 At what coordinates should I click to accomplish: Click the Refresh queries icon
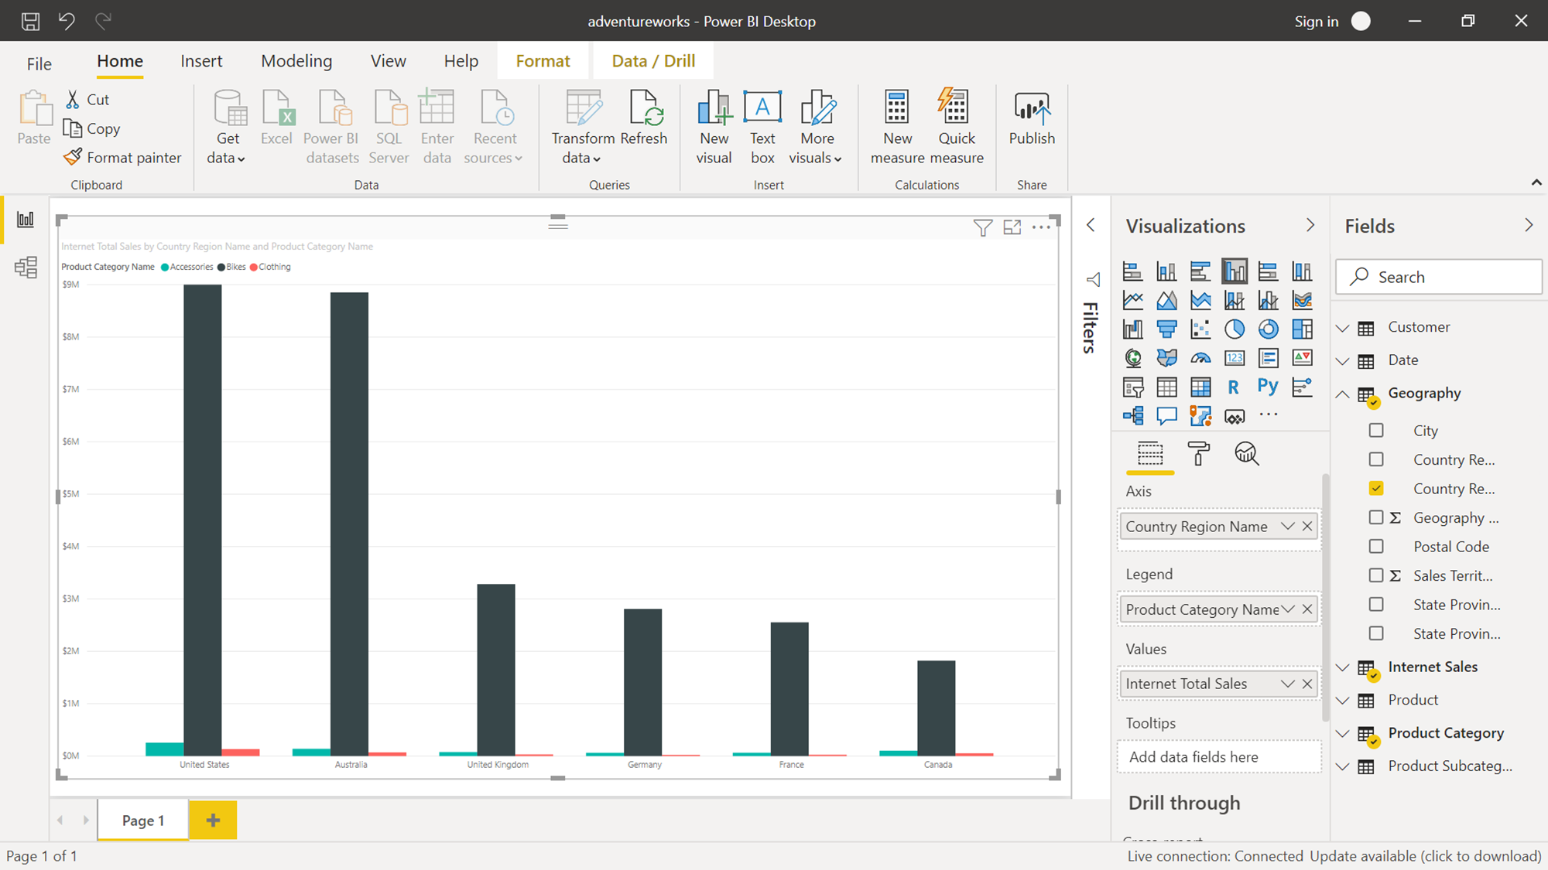(643, 109)
